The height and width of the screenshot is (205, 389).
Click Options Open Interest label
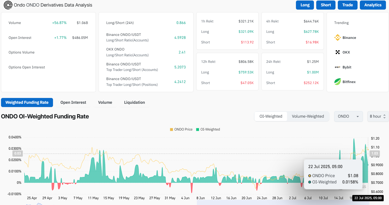[x=27, y=67]
